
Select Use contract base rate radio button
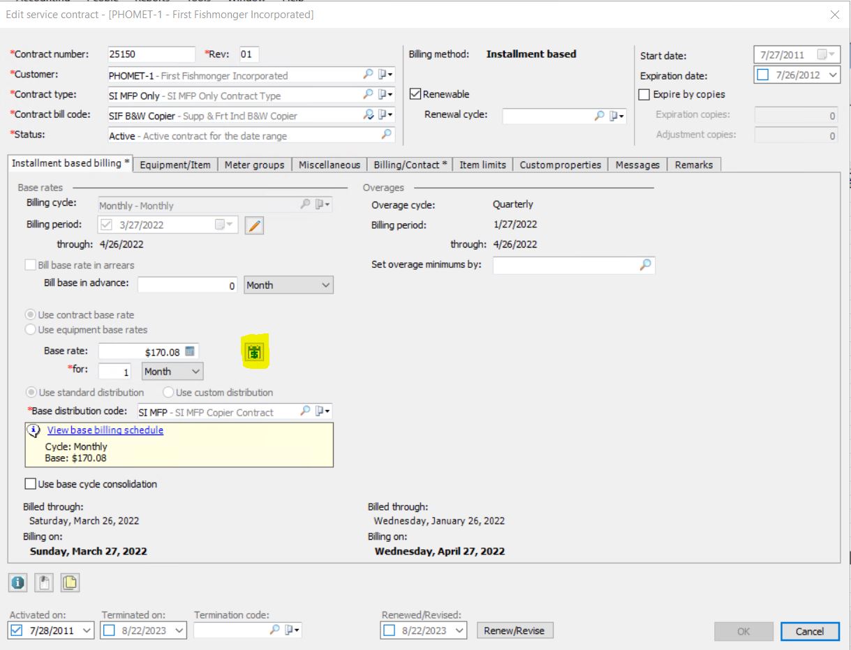click(x=30, y=315)
